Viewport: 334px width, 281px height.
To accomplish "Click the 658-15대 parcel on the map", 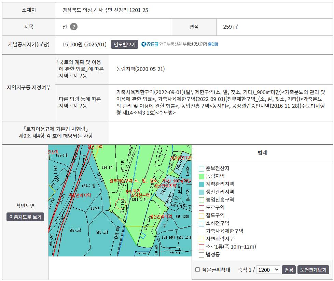I will click(185, 237).
